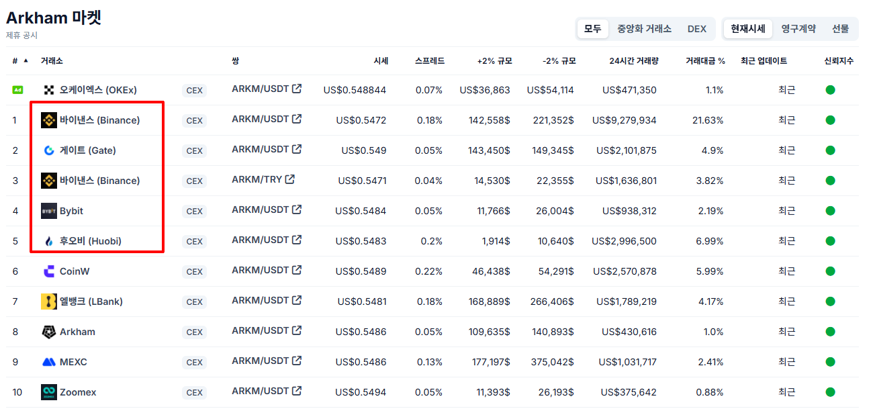This screenshot has width=873, height=415.
Task: Click the CoinW logo icon
Action: 49,271
